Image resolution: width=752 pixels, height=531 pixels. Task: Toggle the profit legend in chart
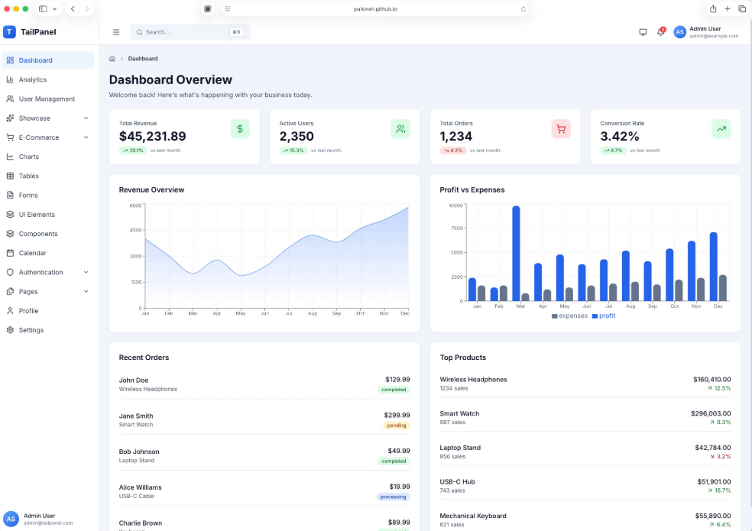coord(603,316)
